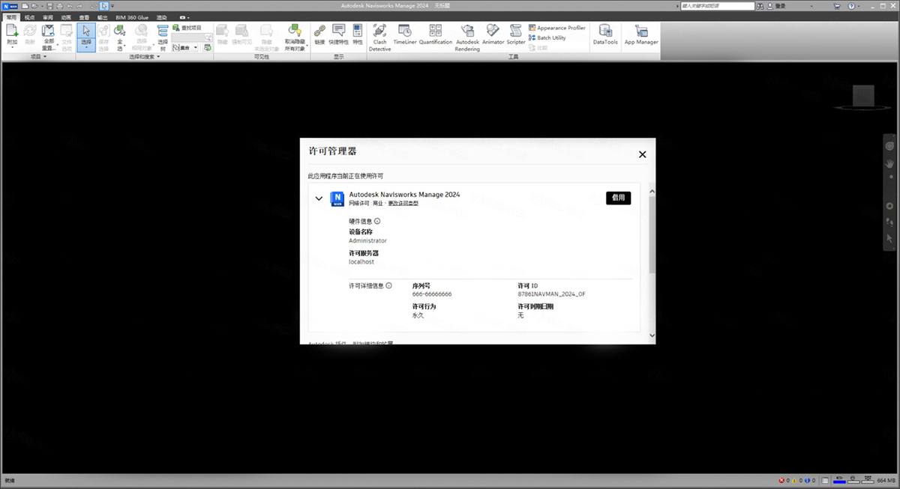
Task: Switch to the 视点 (Viewpoint) ribbon tab
Action: [x=29, y=17]
